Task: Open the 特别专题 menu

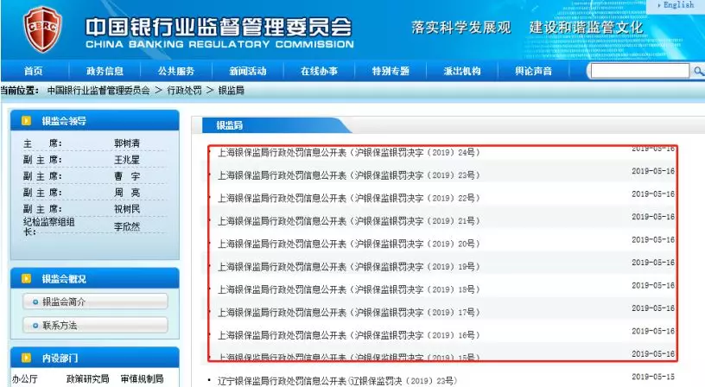Action: [x=391, y=71]
